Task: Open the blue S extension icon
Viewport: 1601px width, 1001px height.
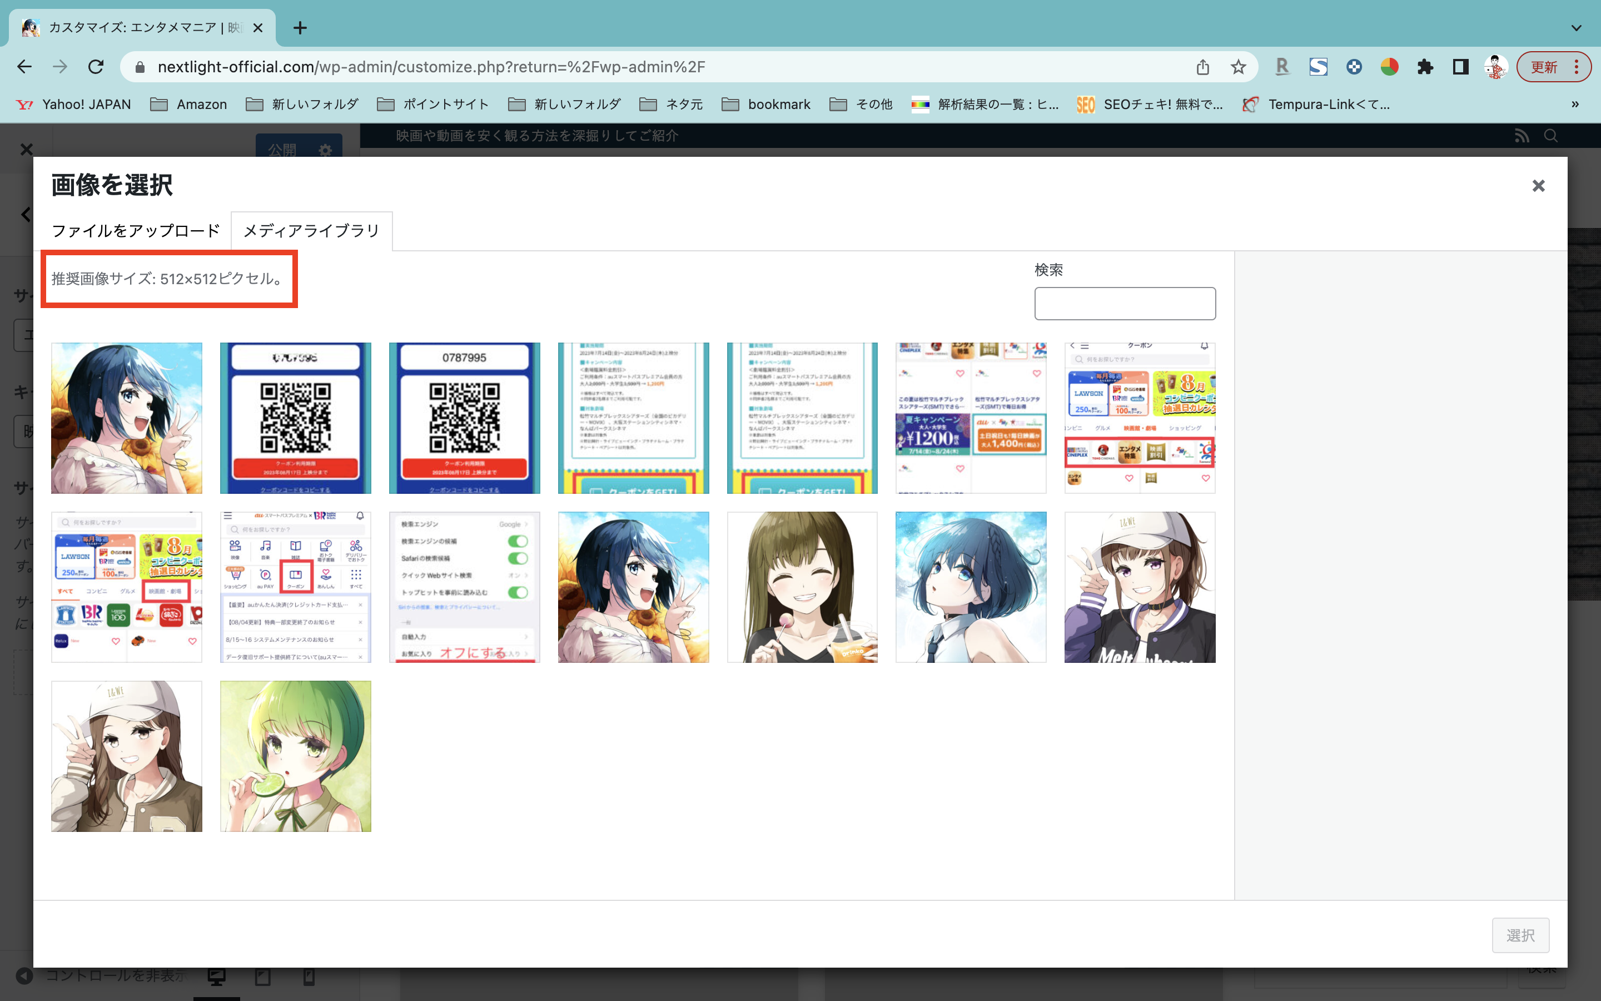Action: (x=1318, y=67)
